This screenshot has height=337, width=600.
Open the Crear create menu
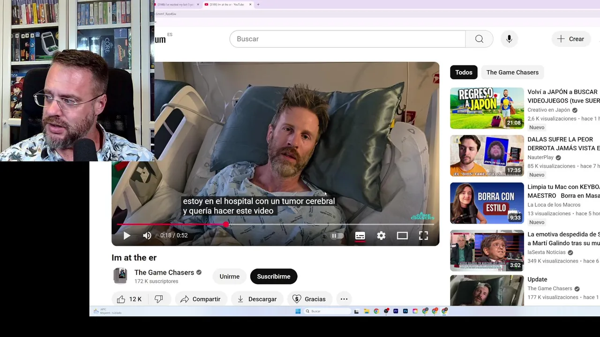571,39
